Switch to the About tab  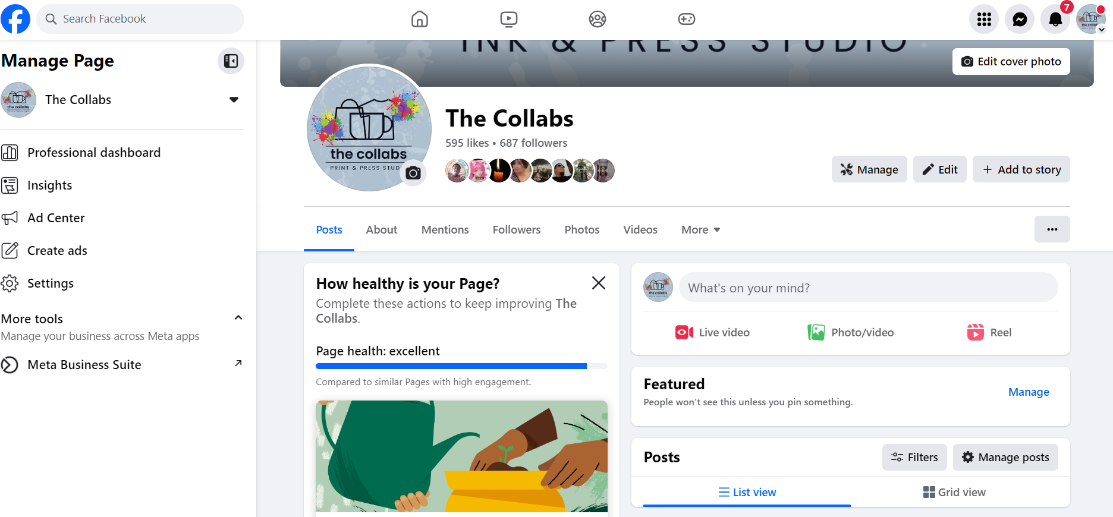(382, 230)
